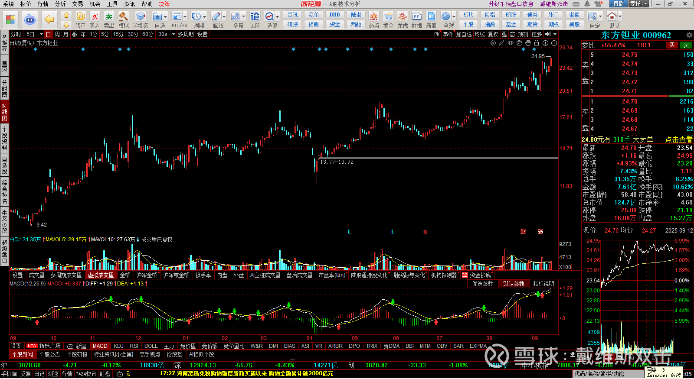The image size is (694, 379).
Task: Open the 学投资 graduation cap icon
Action: [x=140, y=17]
